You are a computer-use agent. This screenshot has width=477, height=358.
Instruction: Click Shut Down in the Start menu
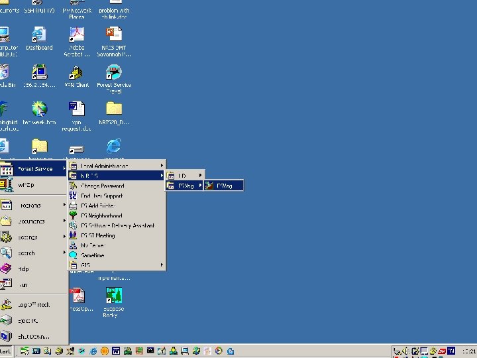[33, 337]
